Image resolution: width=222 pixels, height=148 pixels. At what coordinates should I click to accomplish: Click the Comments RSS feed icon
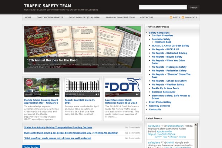(x=183, y=17)
